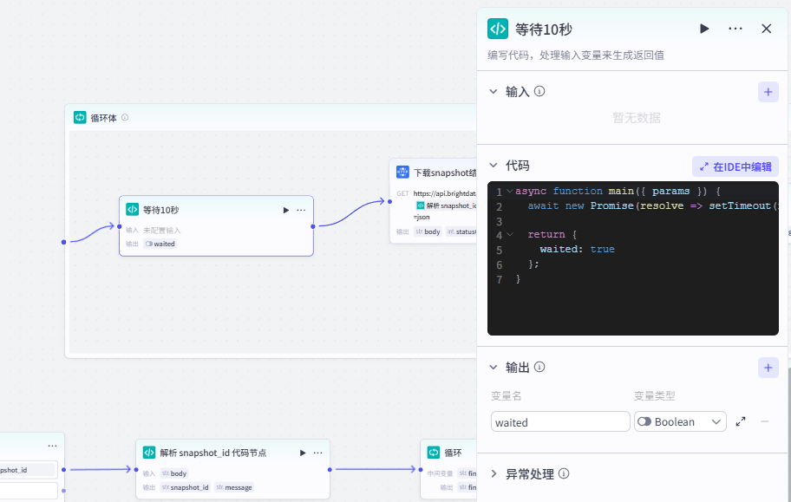
Task: Click the 循环体 container title
Action: (x=104, y=118)
